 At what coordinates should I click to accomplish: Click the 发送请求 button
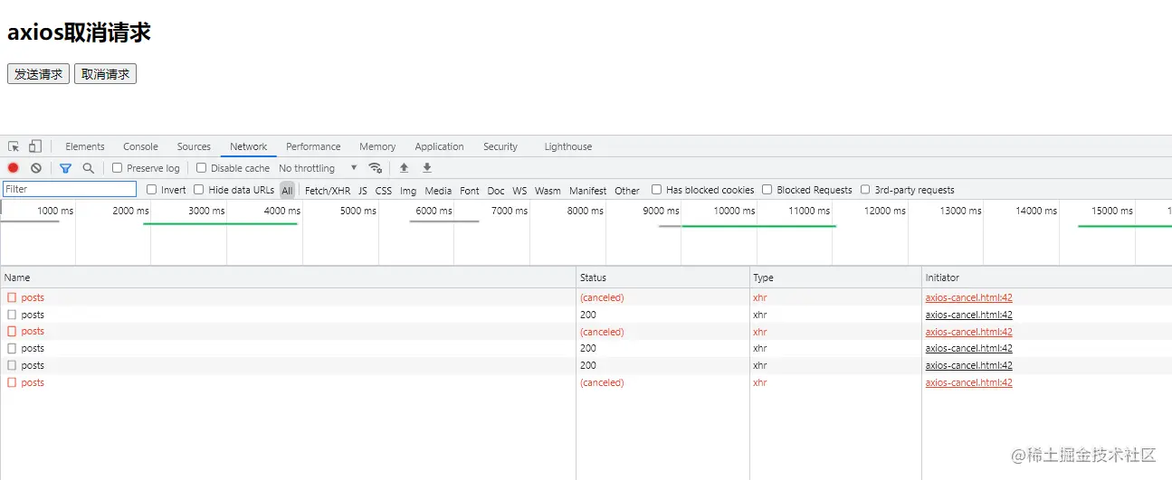point(38,74)
